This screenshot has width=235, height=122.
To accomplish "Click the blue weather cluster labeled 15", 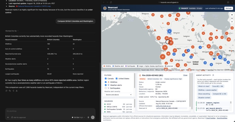I will (169, 31).
